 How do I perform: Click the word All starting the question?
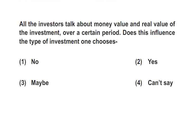click(x=23, y=24)
